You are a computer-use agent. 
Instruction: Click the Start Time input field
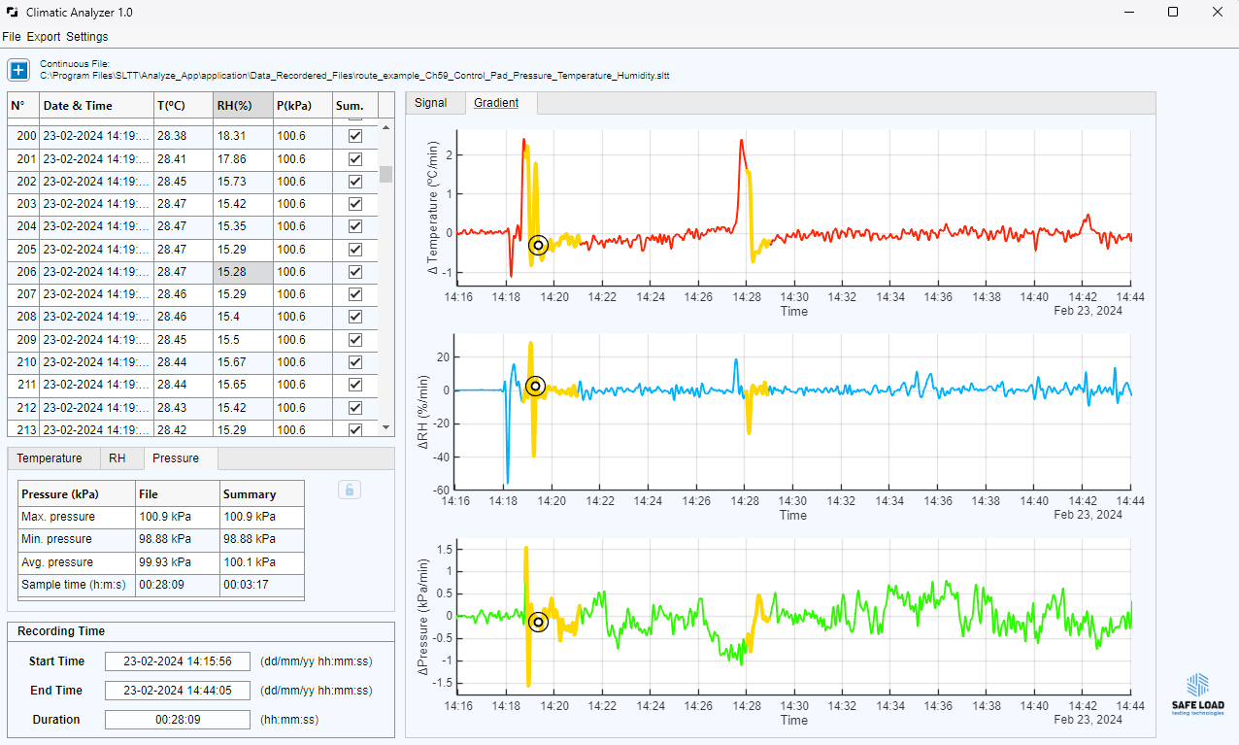178,661
